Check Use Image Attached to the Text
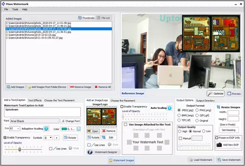The height and width of the screenshot is (166, 245). 125,125
